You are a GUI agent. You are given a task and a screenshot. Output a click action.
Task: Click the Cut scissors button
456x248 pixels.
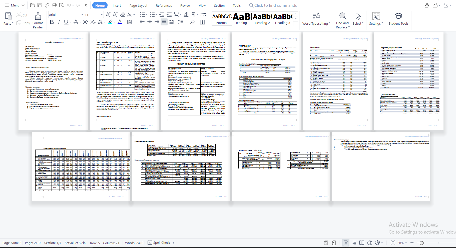click(x=22, y=15)
